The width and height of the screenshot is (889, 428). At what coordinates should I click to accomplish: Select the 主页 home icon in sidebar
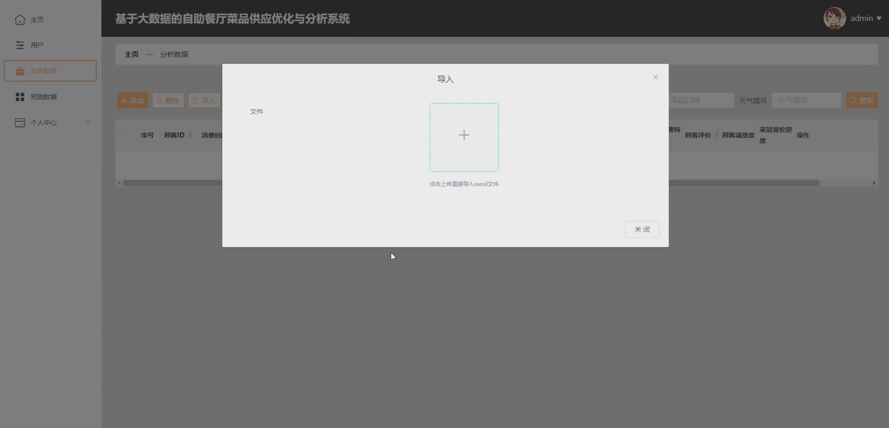20,20
